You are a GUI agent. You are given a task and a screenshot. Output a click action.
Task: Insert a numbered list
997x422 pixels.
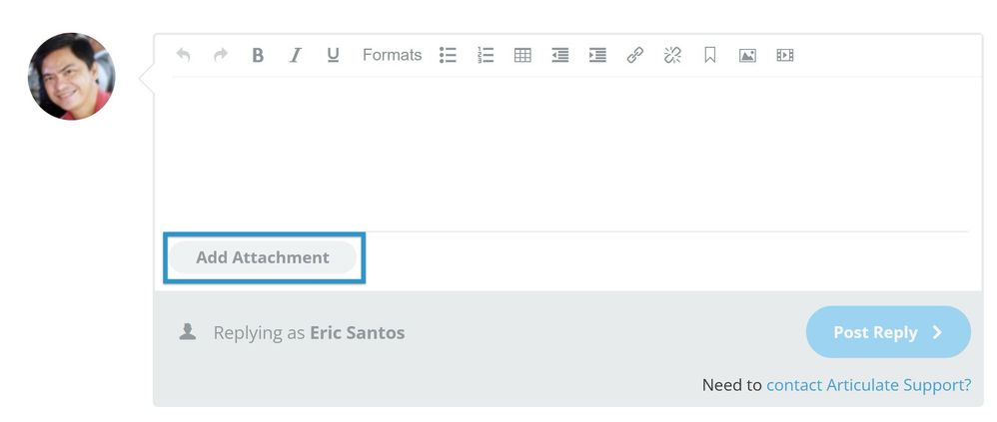point(486,56)
